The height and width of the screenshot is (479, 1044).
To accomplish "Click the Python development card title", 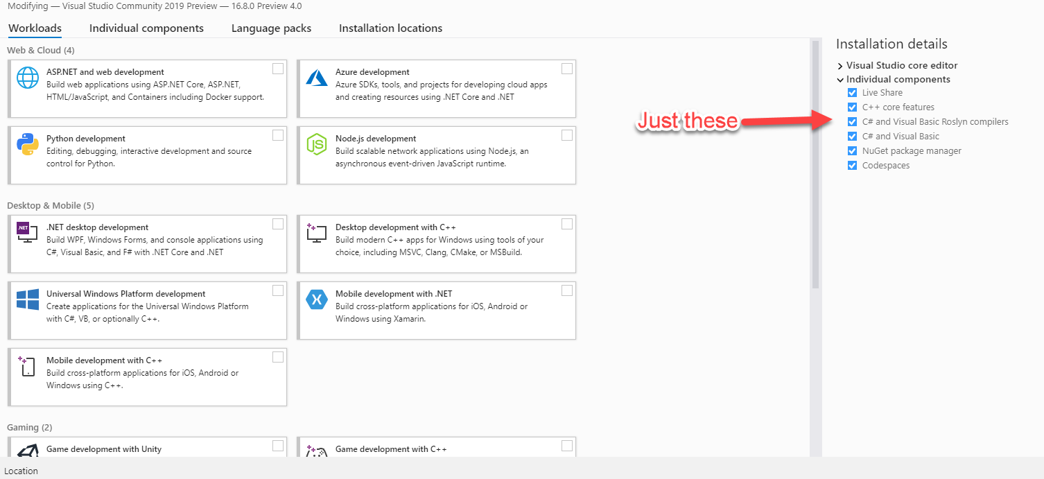I will point(86,139).
